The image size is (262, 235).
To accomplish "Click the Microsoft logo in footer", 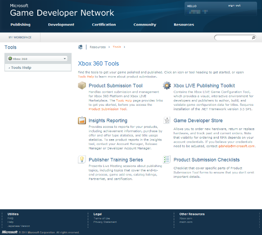I will click(10, 232).
